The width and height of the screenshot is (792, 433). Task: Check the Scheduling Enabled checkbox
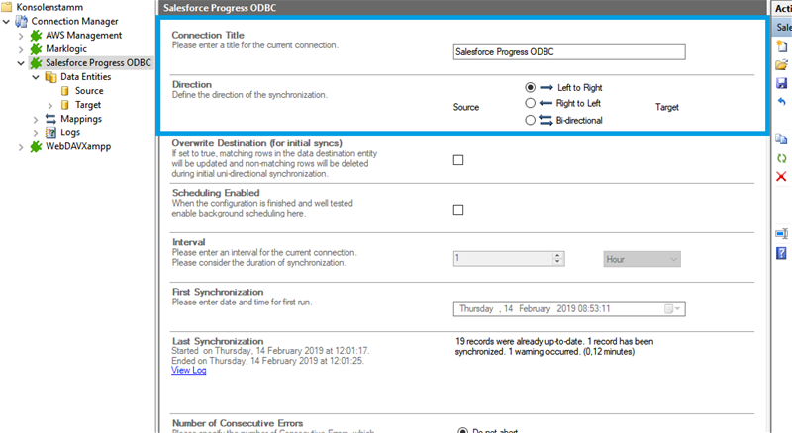(x=457, y=210)
